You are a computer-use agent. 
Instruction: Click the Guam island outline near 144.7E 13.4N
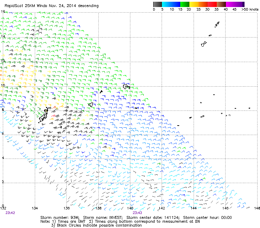click(204, 44)
